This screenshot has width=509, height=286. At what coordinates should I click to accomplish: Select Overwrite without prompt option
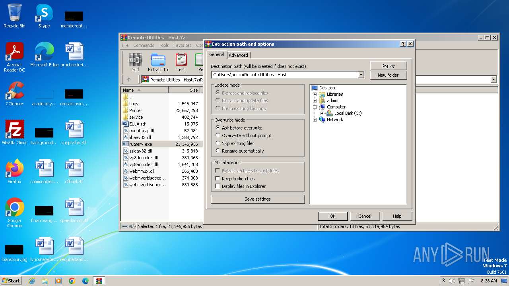tap(218, 135)
